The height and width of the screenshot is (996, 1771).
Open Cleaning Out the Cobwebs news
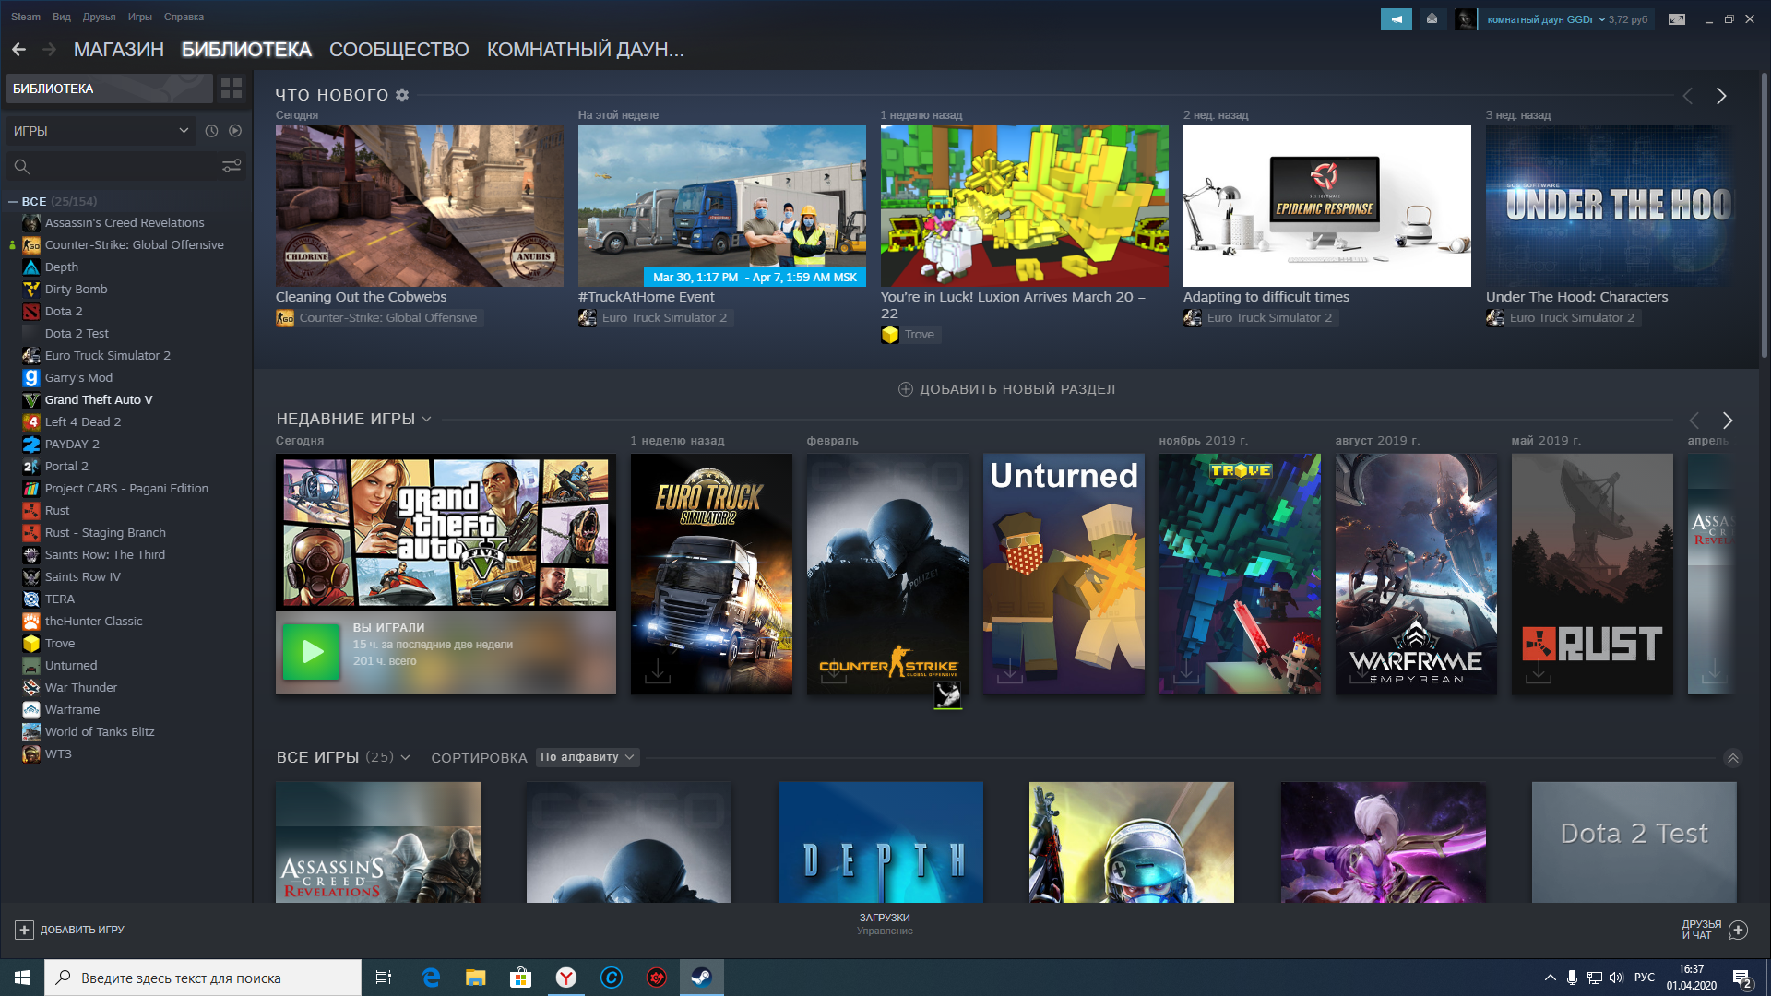420,206
